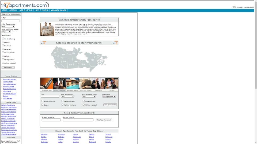
Task: Open sidebar Min. Bedrooms dropdown
Action: coord(8,26)
